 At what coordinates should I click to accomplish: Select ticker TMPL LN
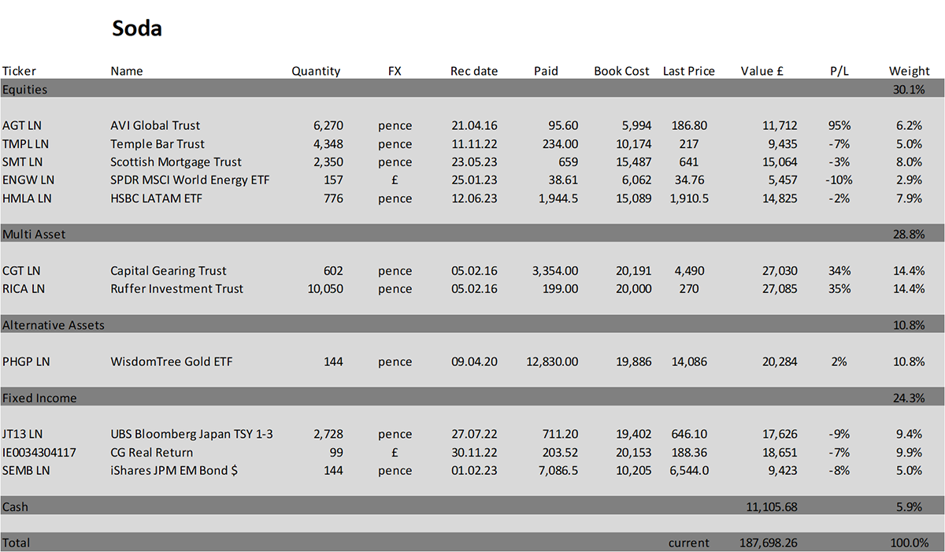26,143
